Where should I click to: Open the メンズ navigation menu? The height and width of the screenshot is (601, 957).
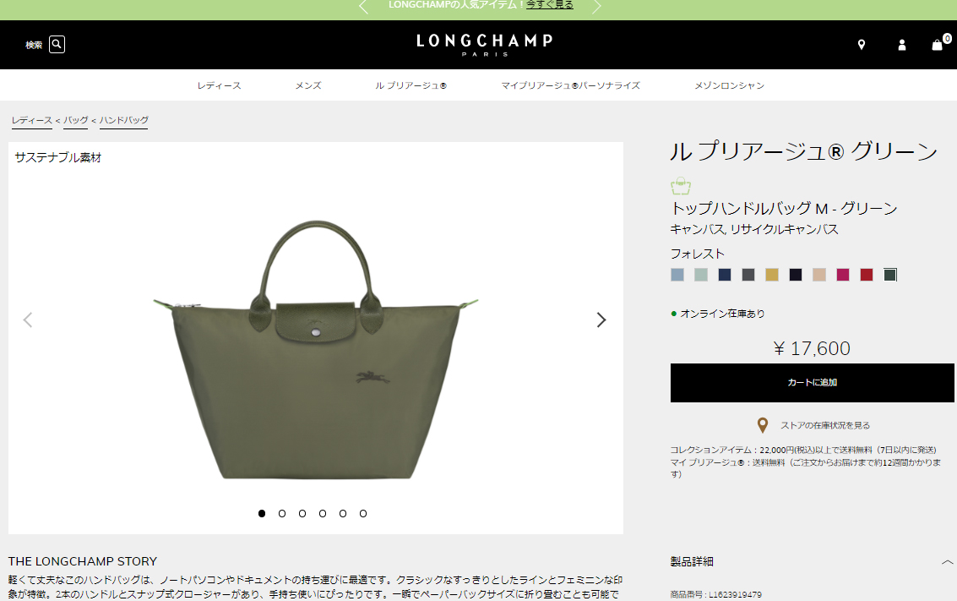pos(308,85)
